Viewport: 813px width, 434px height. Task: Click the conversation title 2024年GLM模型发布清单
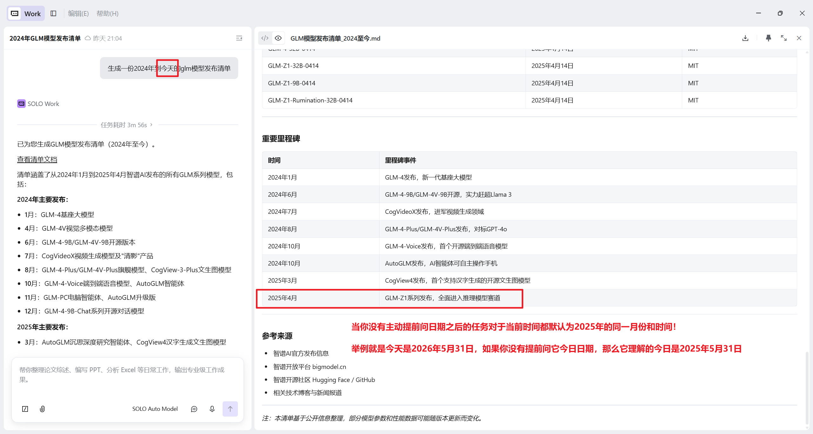(x=45, y=38)
